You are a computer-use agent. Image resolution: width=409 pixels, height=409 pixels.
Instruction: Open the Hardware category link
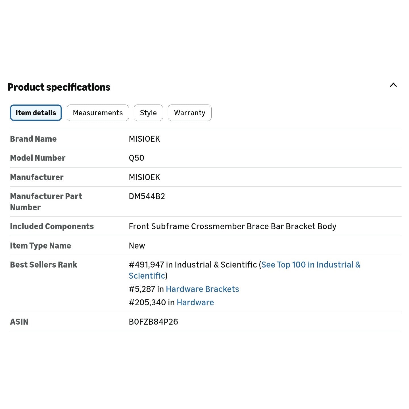195,302
